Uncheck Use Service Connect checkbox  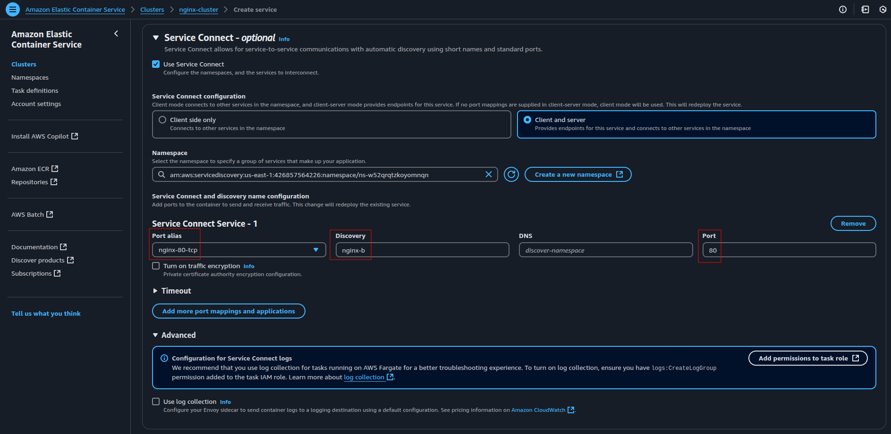pyautogui.click(x=156, y=64)
